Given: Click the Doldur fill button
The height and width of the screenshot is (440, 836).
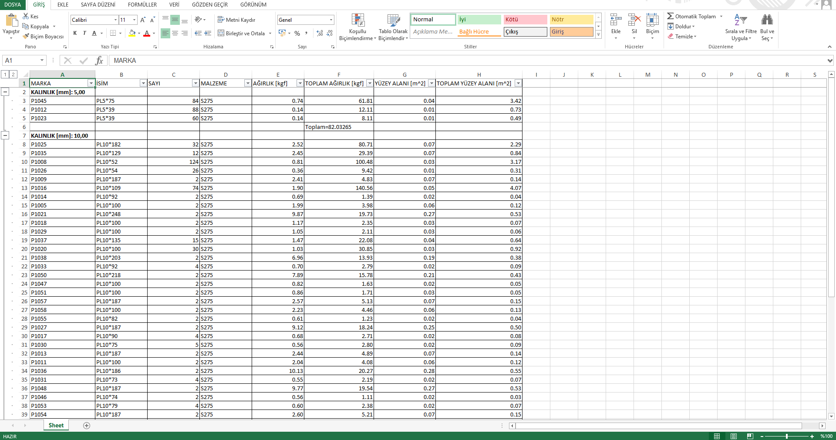Looking at the screenshot, I should coord(681,26).
